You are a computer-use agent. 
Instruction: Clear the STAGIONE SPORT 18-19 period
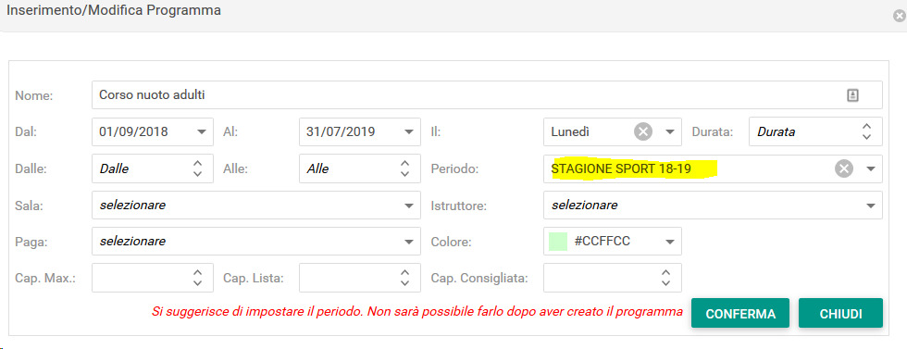(844, 169)
